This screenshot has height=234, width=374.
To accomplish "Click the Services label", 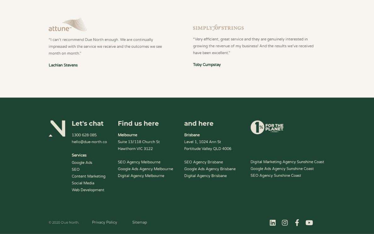I will coord(79,155).
